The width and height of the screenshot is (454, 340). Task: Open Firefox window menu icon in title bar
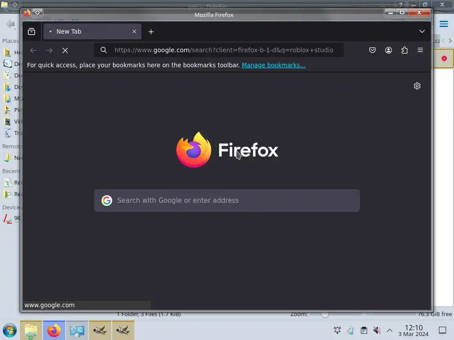(27, 13)
